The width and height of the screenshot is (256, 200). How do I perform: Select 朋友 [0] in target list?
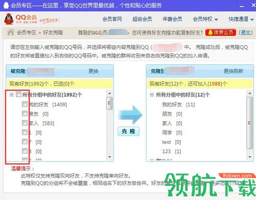(172, 114)
